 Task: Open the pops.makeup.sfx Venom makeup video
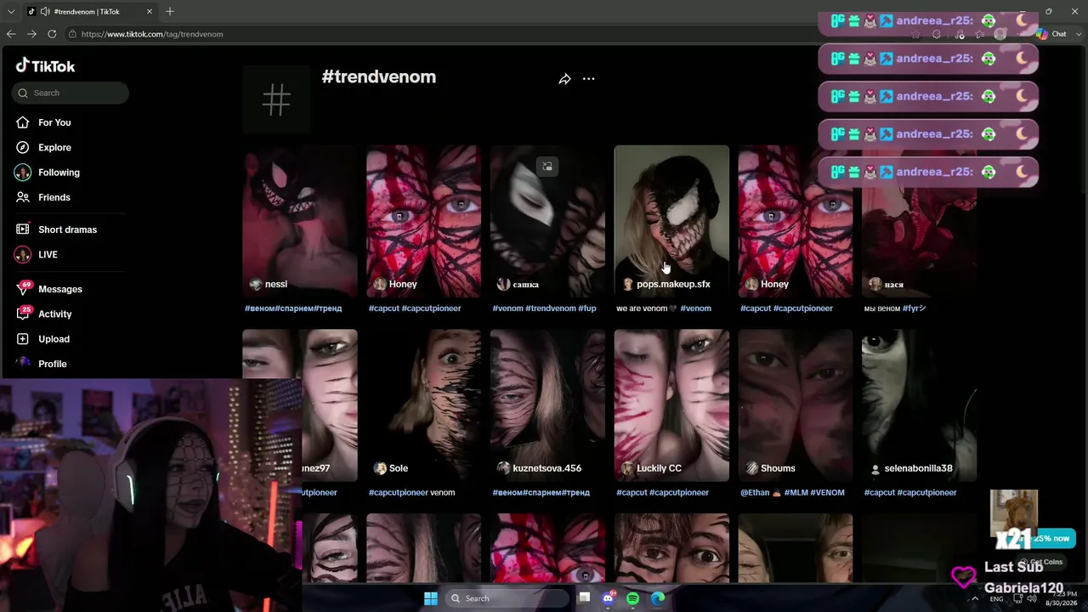click(x=671, y=221)
